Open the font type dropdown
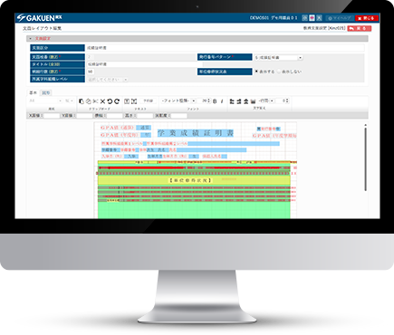 [x=178, y=100]
